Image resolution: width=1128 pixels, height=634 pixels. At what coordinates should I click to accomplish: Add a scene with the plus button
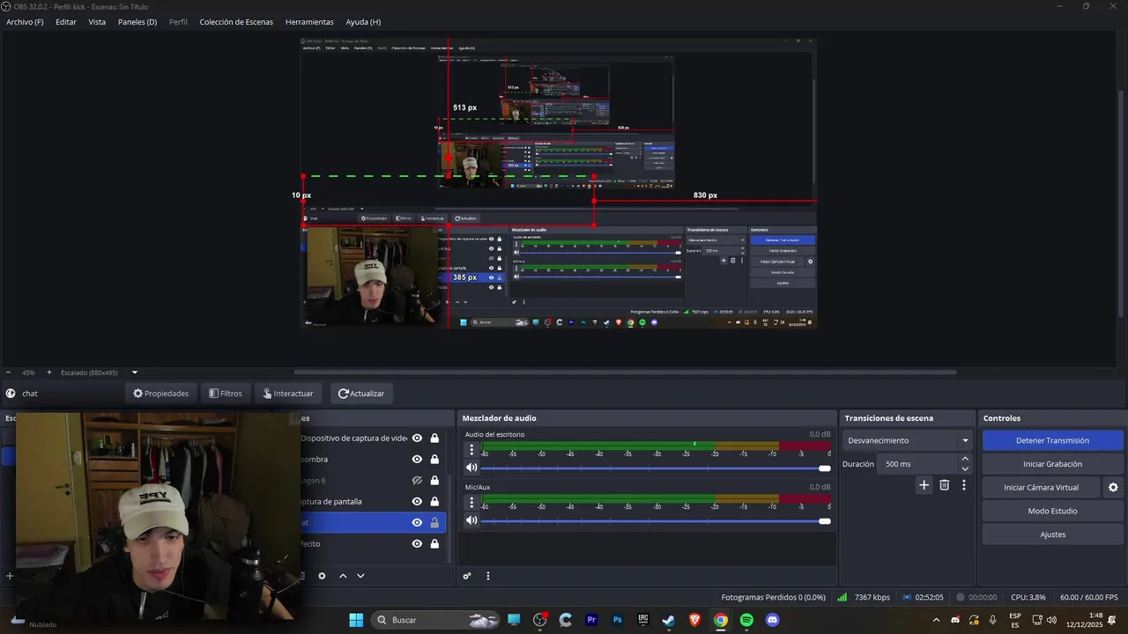tap(10, 576)
